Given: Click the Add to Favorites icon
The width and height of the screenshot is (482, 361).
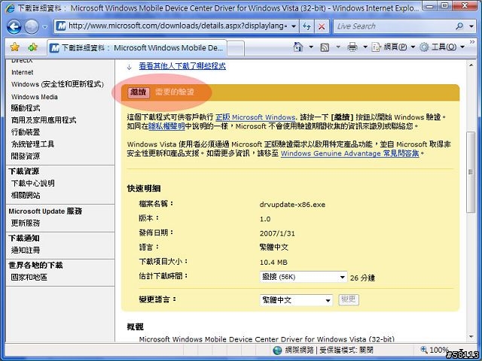Looking at the screenshot, I should point(32,47).
